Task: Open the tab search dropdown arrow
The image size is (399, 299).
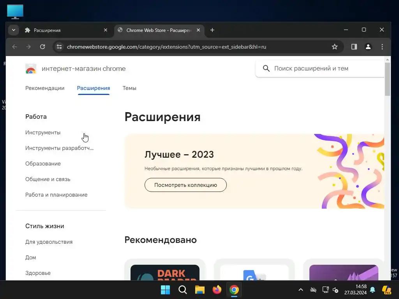Action: pyautogui.click(x=14, y=30)
